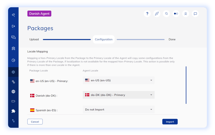Open the user profile icon
The image size is (215, 135).
click(186, 14)
